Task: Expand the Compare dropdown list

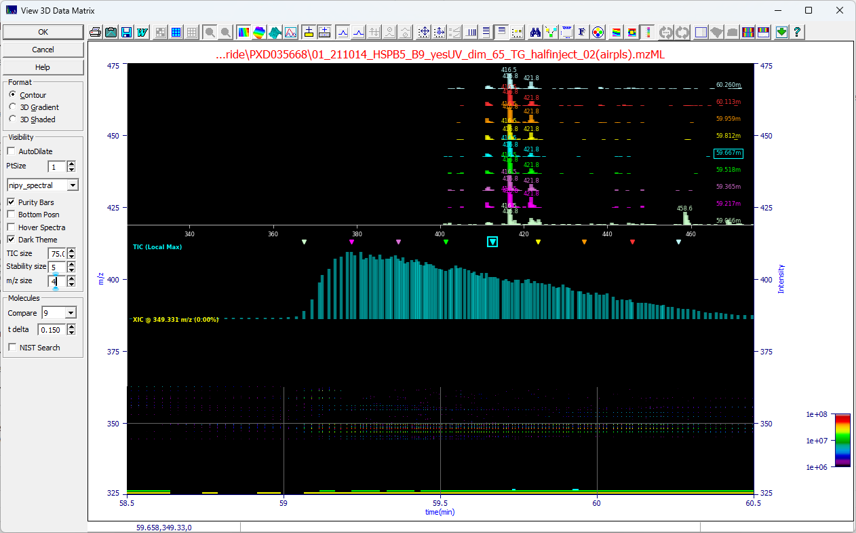Action: [x=71, y=313]
